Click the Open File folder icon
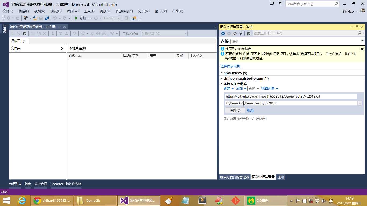Screen dimensions: 367x206 [35, 18]
